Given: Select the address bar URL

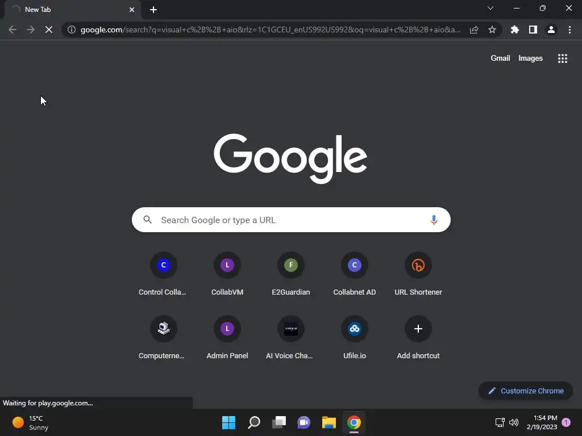Looking at the screenshot, I should [x=270, y=30].
